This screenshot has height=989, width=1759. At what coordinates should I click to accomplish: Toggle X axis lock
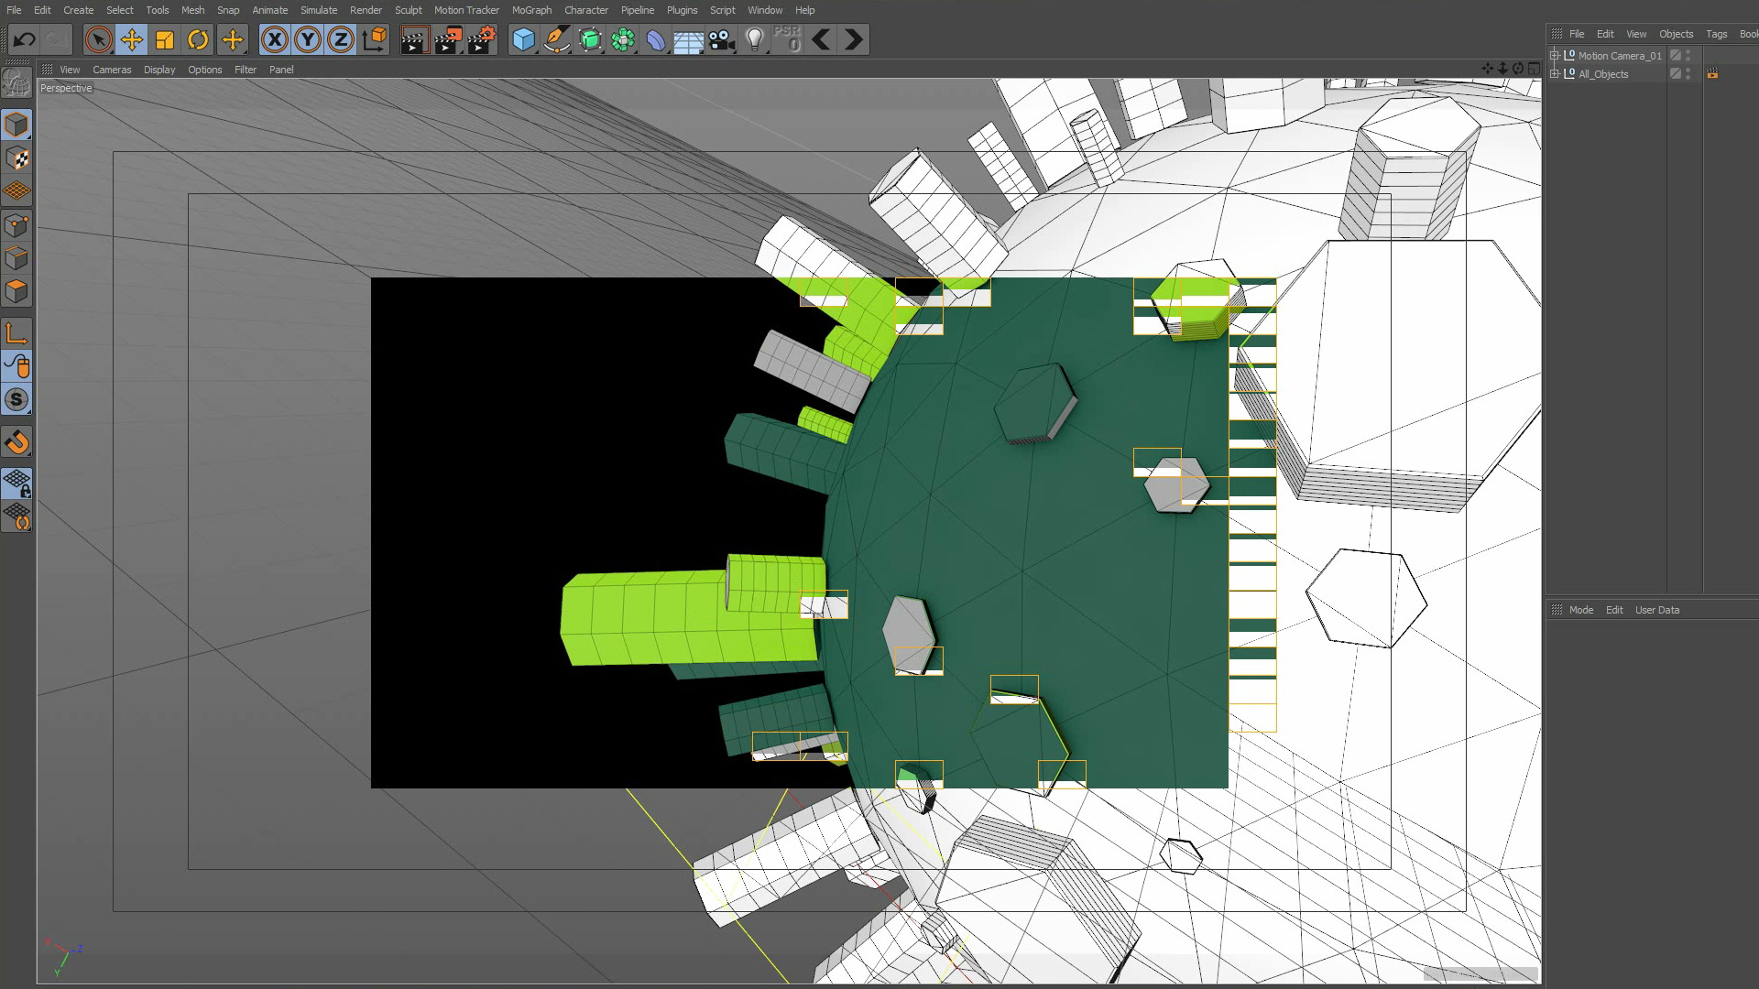pyautogui.click(x=274, y=39)
